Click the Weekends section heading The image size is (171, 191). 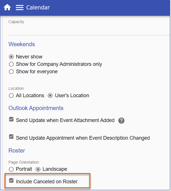pos(22,44)
